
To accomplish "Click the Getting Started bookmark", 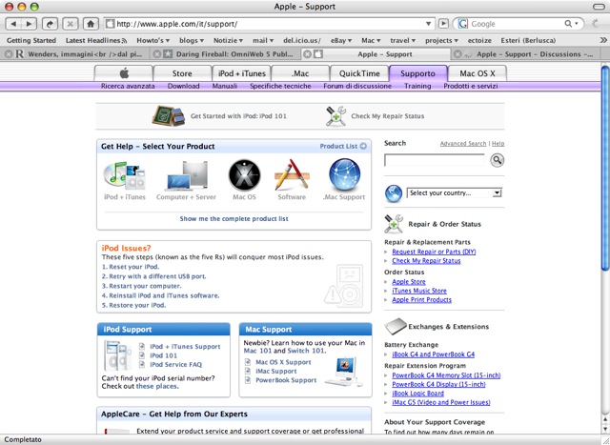I will tap(31, 40).
